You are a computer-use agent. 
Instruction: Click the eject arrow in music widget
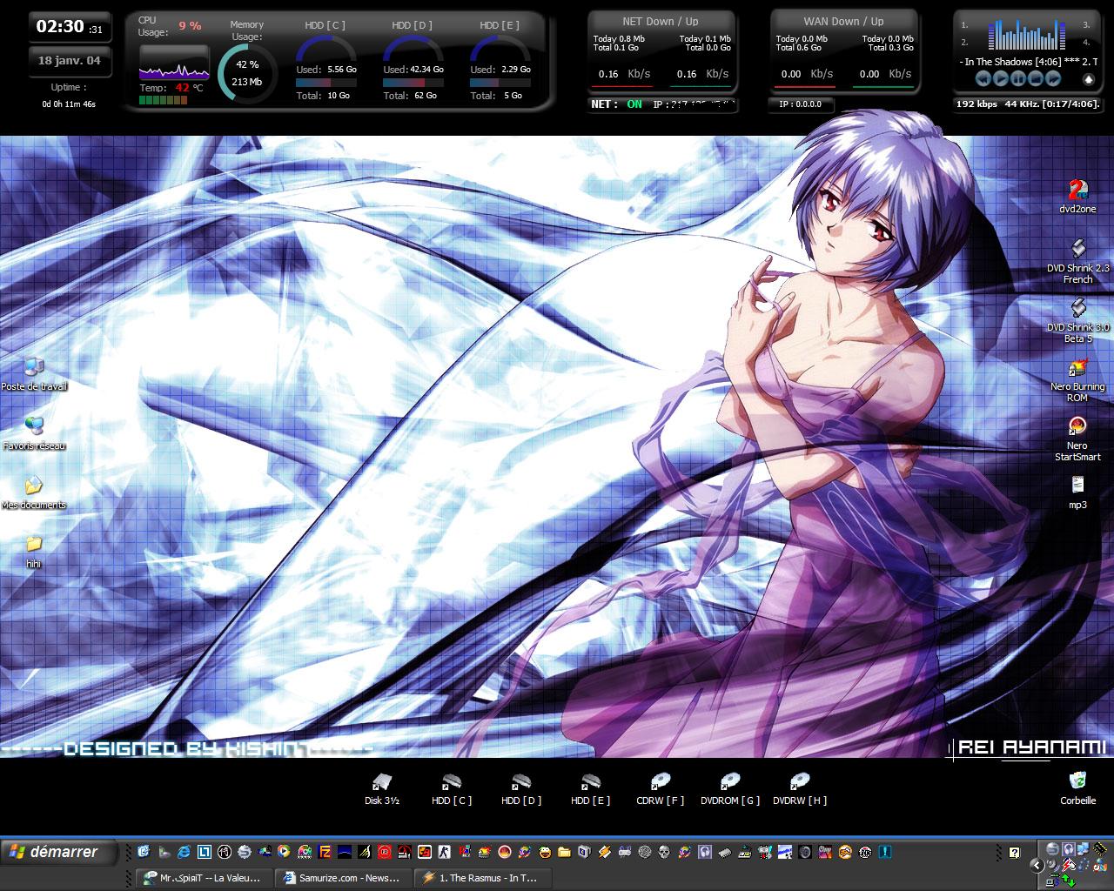click(1087, 79)
